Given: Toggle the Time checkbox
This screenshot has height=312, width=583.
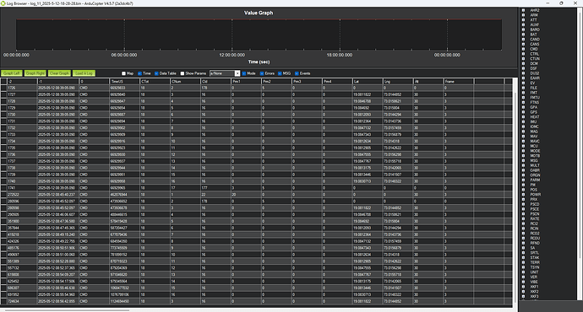Looking at the screenshot, I should pos(139,73).
